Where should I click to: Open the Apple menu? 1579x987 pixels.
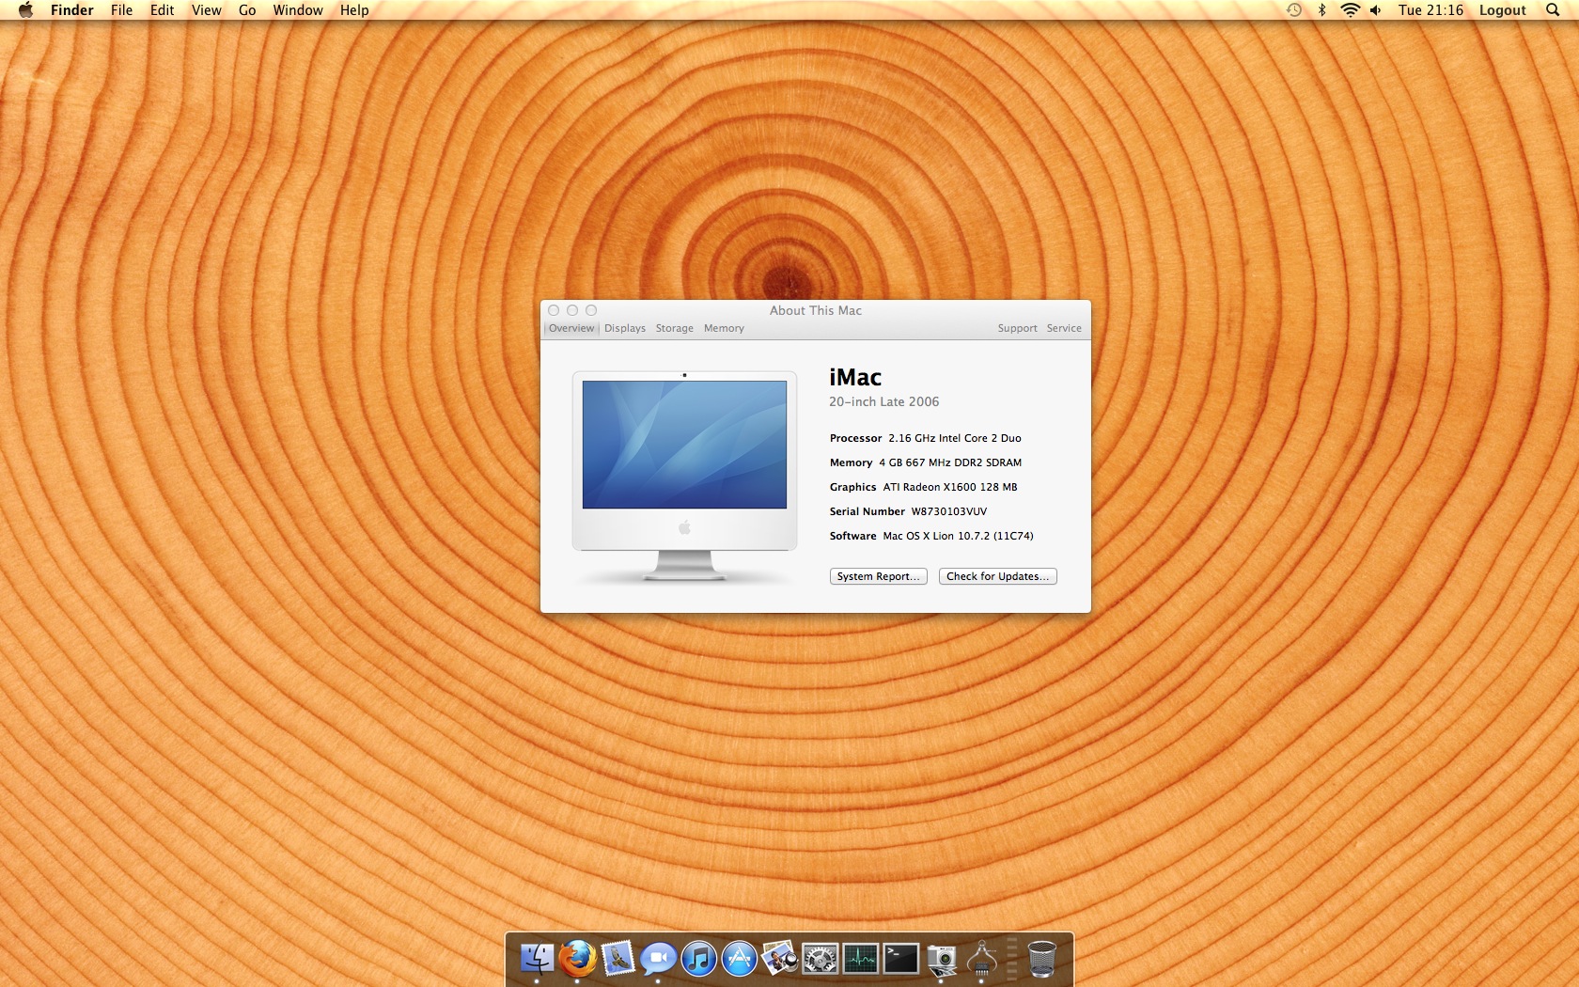[x=25, y=10]
